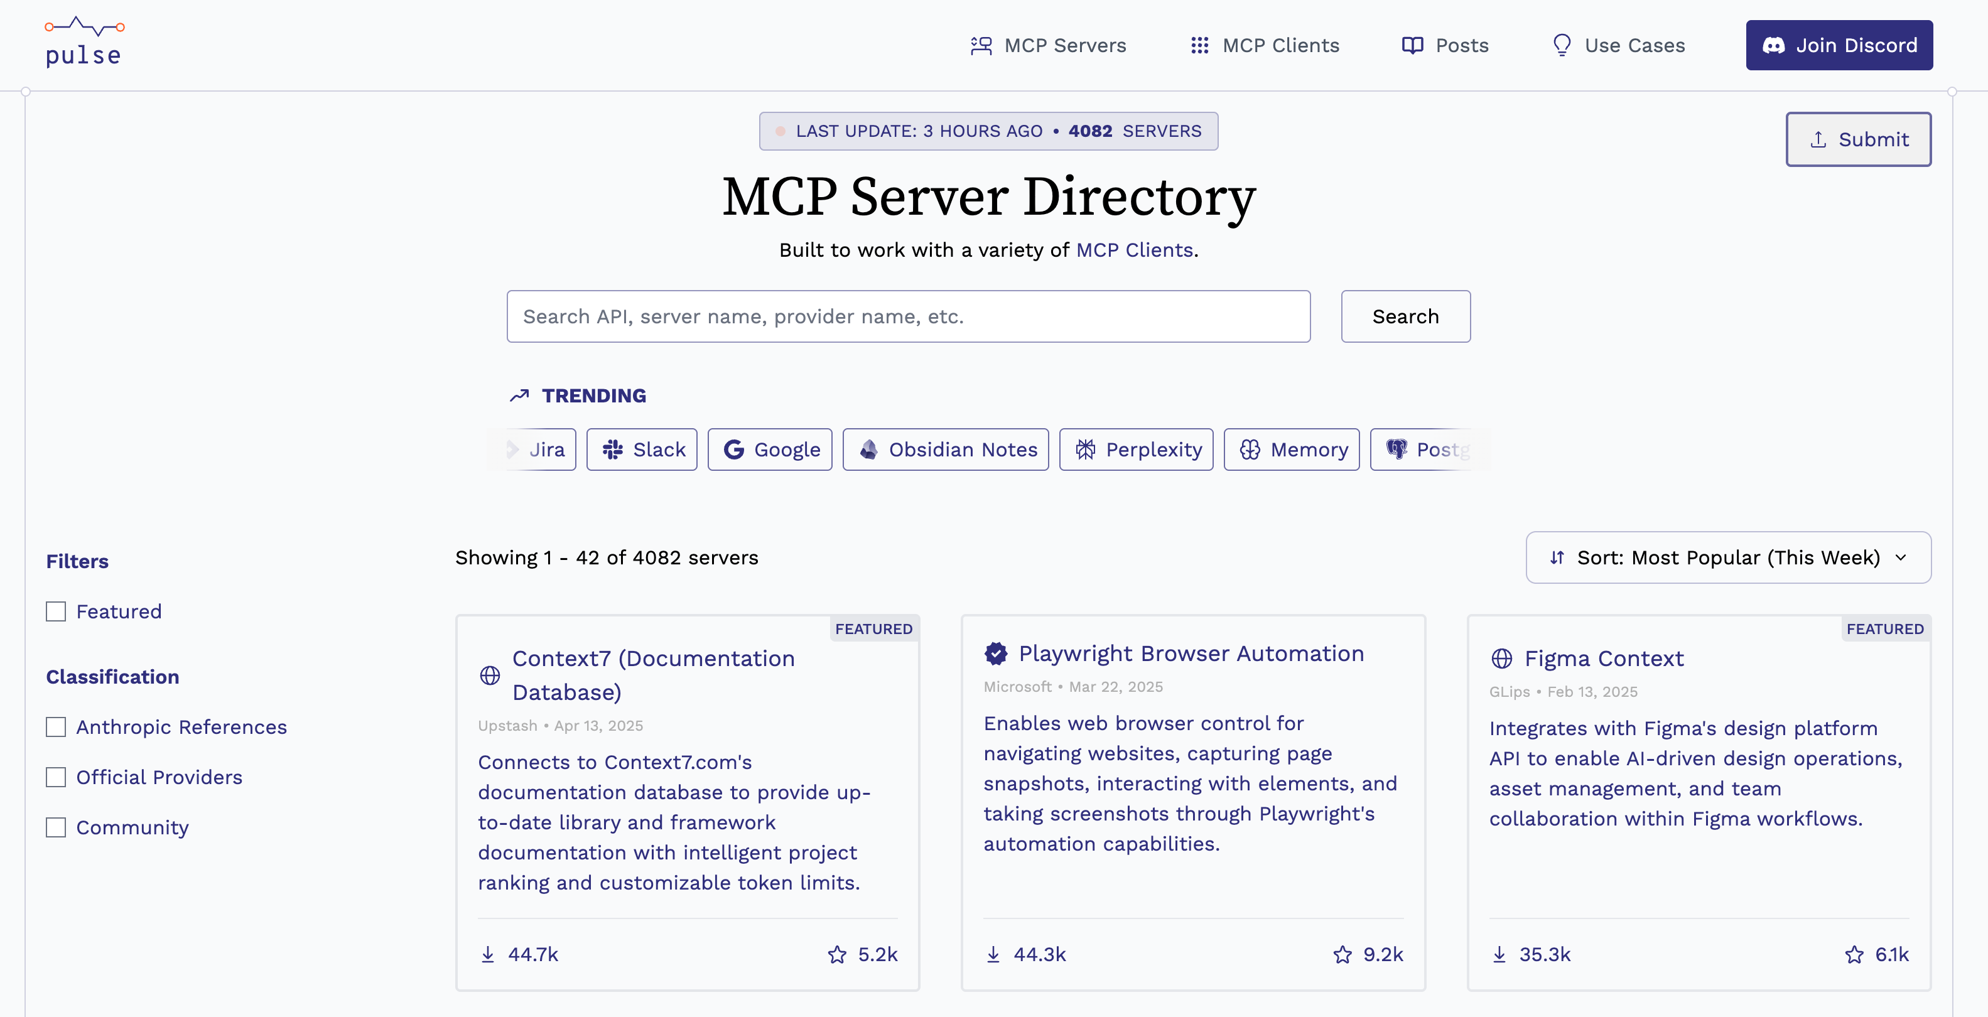Click the Submit button
1988x1017 pixels.
point(1859,139)
